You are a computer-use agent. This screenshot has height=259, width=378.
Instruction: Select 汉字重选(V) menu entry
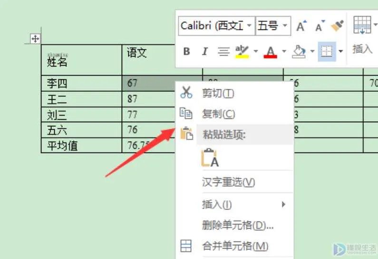(234, 182)
